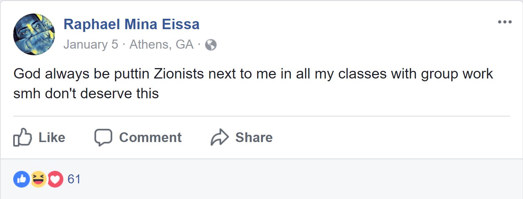Click the globe public privacy icon
The image size is (523, 199).
tap(211, 45)
